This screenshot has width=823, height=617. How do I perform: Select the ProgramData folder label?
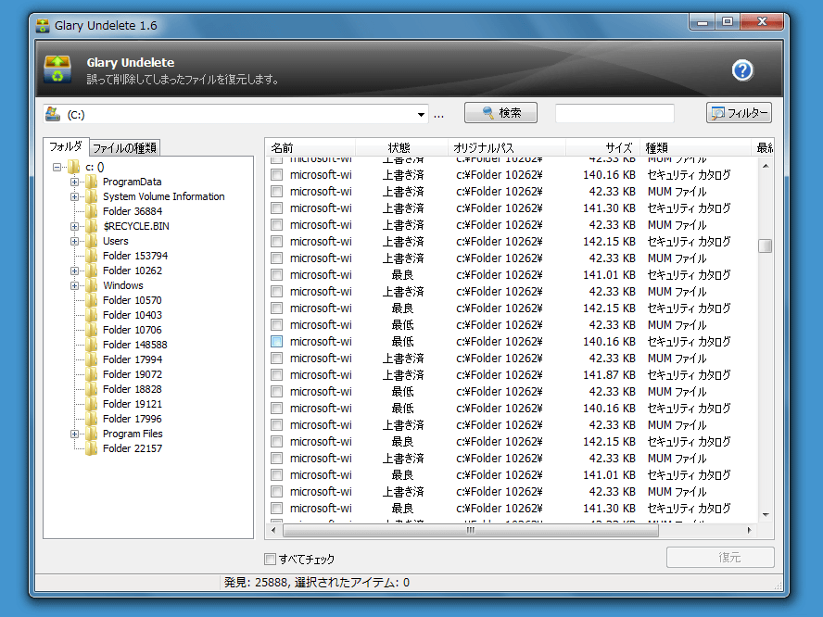pos(133,183)
